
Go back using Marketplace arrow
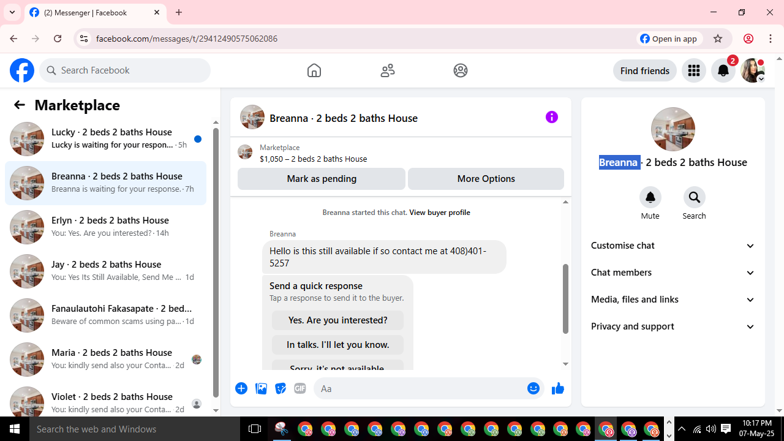(x=20, y=105)
